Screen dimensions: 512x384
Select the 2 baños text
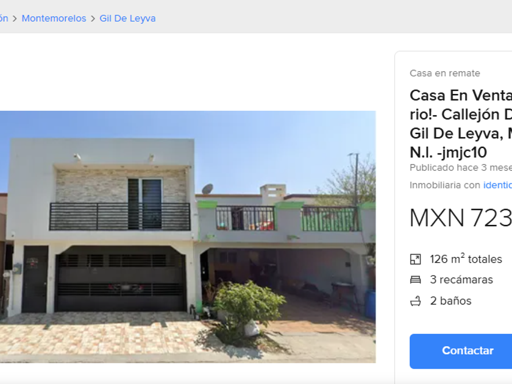pyautogui.click(x=450, y=300)
